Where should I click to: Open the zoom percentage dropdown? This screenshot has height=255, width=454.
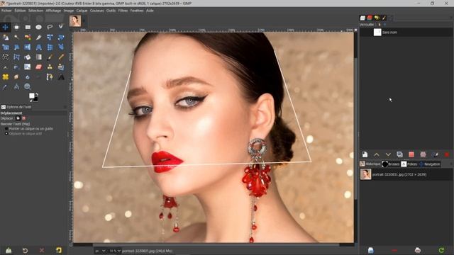point(115,251)
